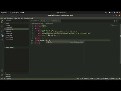
Task: Open the Go menu
Action: tap(19, 18)
